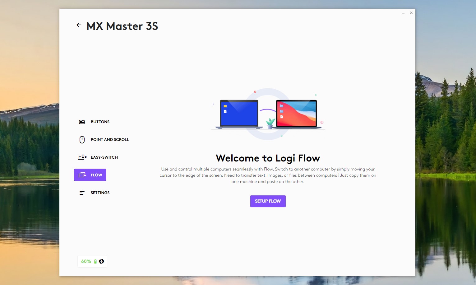Screen dimensions: 476x285
Task: Close the Logi Options window
Action: pos(411,13)
